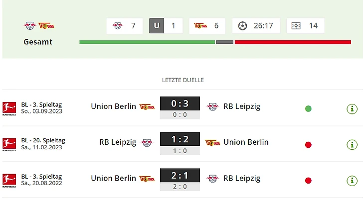Click red result dot for 11.02.2023
The height and width of the screenshot is (199, 364).
point(308,145)
